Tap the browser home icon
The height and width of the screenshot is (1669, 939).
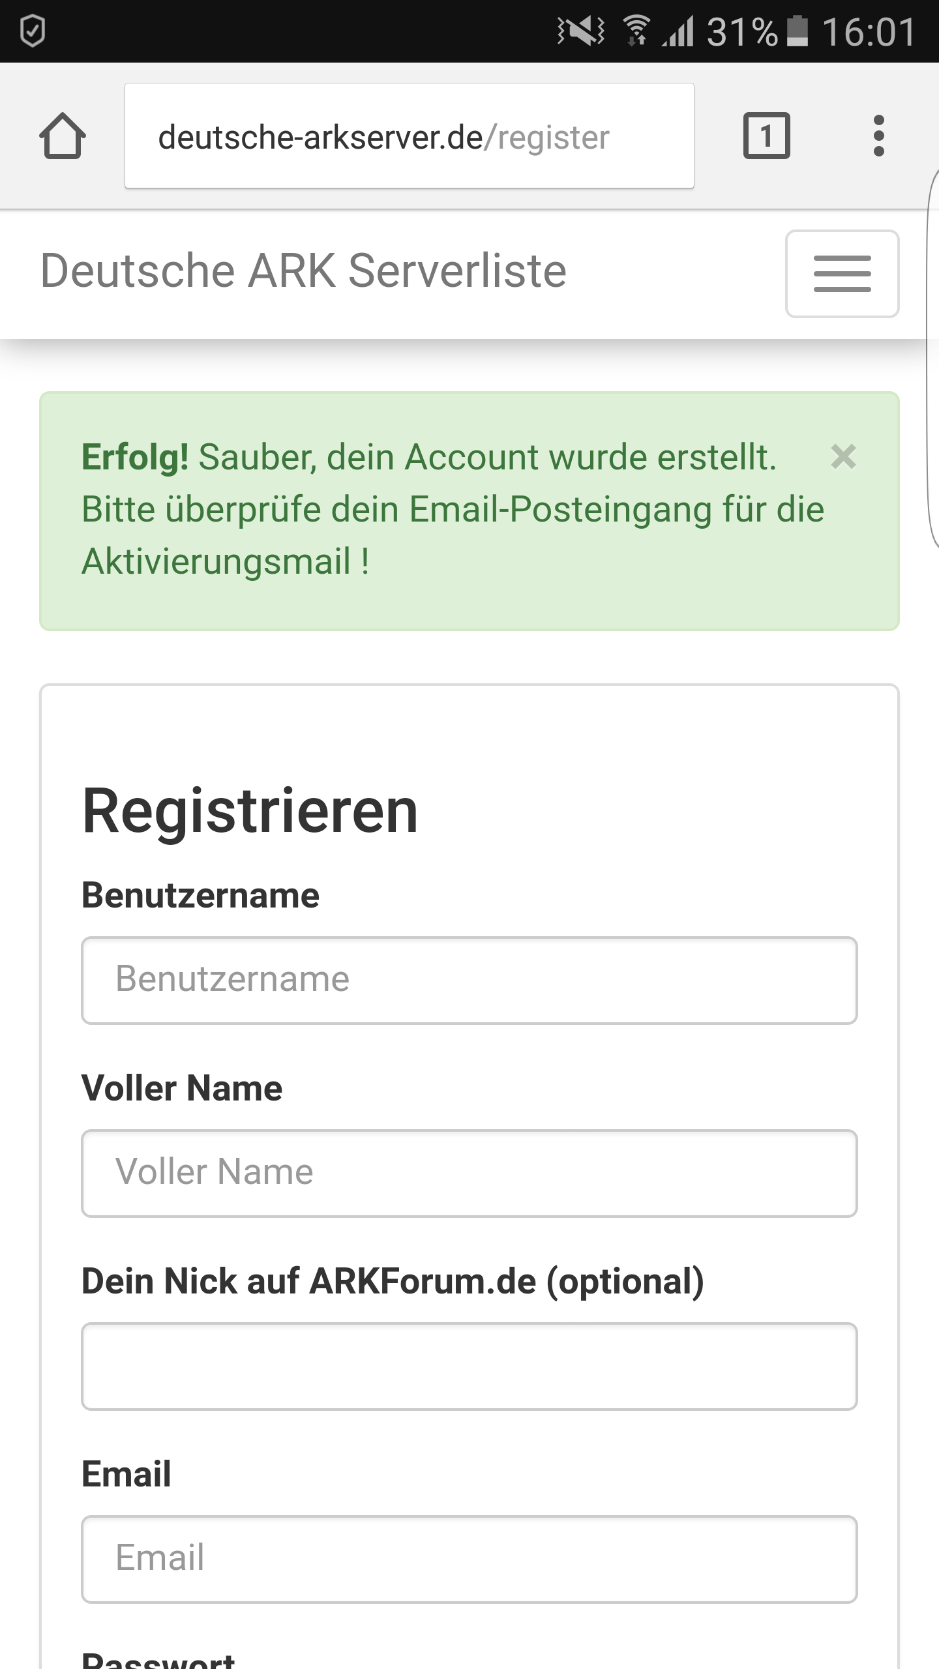(x=63, y=136)
